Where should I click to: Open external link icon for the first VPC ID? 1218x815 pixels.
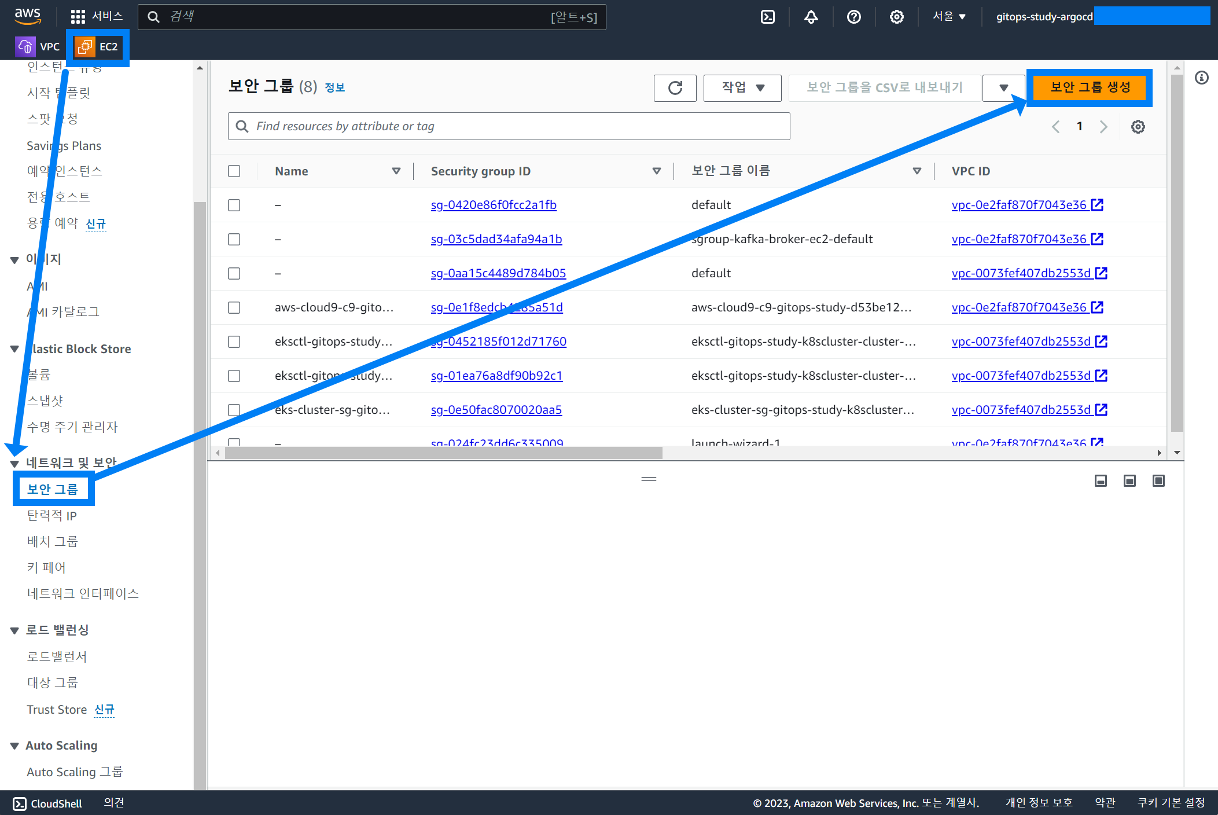point(1097,204)
